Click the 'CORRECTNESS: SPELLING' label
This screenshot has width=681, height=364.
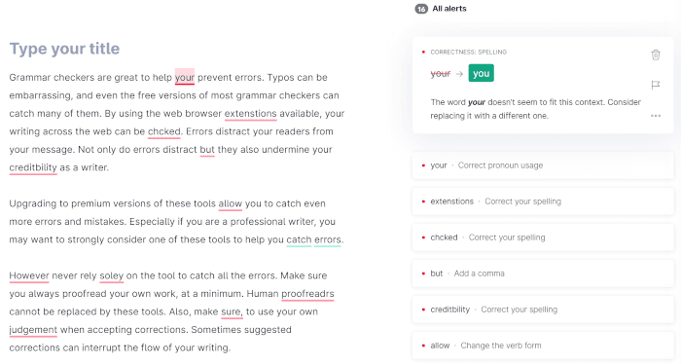click(468, 53)
